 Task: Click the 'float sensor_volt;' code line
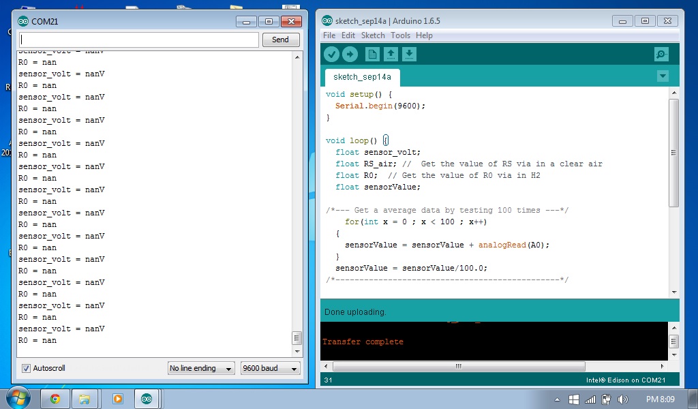pyautogui.click(x=378, y=152)
